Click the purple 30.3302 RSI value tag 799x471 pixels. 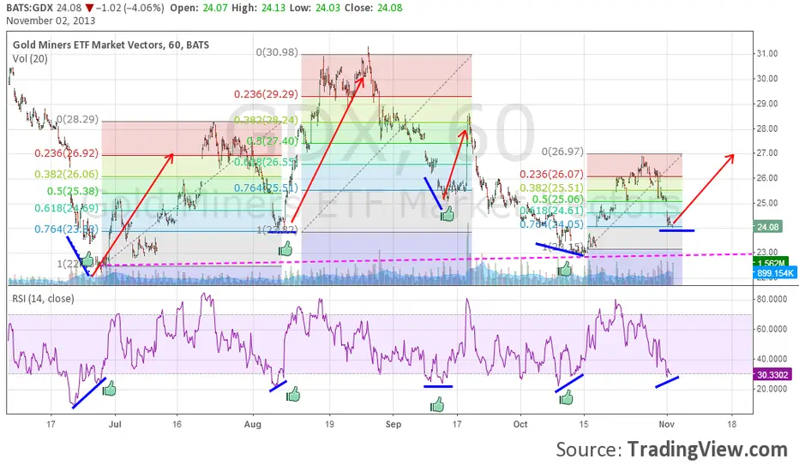[772, 375]
